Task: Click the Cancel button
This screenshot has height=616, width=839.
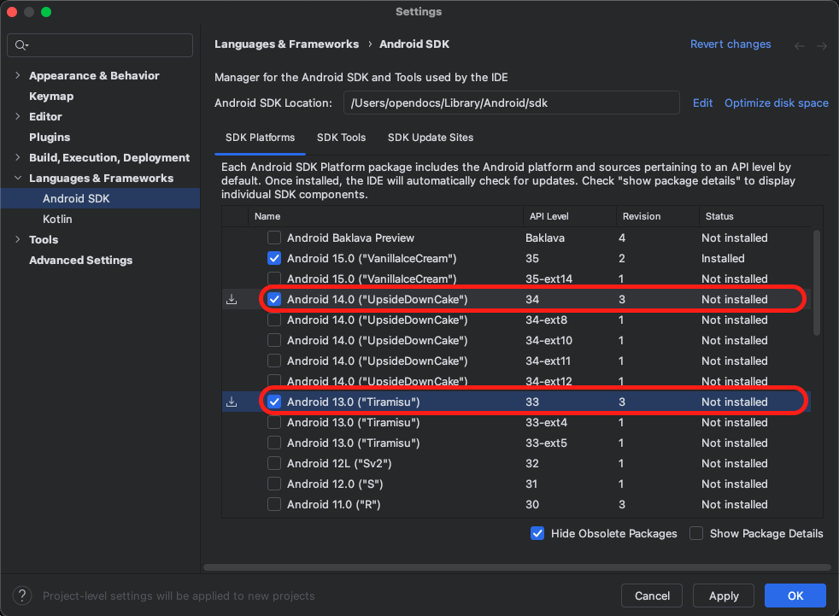Action: (x=652, y=595)
